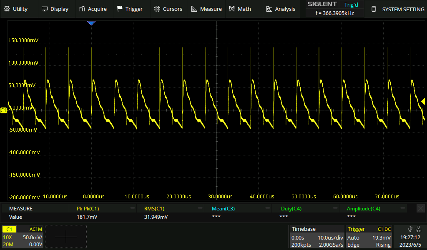Remove the Mean(C3) measurement
The width and height of the screenshot is (427, 250).
pyautogui.click(x=267, y=208)
